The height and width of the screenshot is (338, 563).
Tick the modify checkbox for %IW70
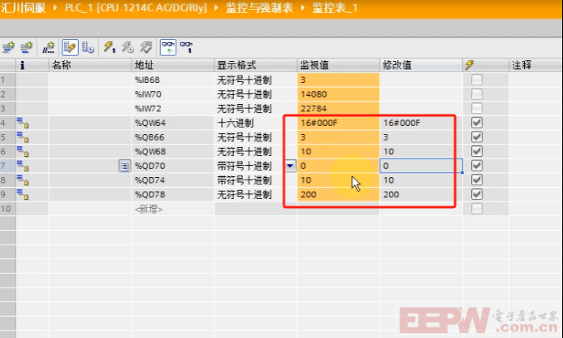[x=477, y=94]
